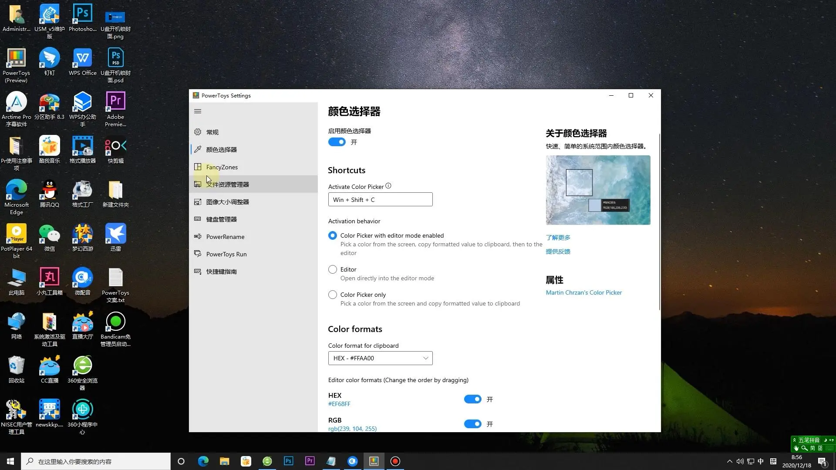Select the Adobe Premiere desktop icon
This screenshot has height=470, width=836.
[x=115, y=109]
